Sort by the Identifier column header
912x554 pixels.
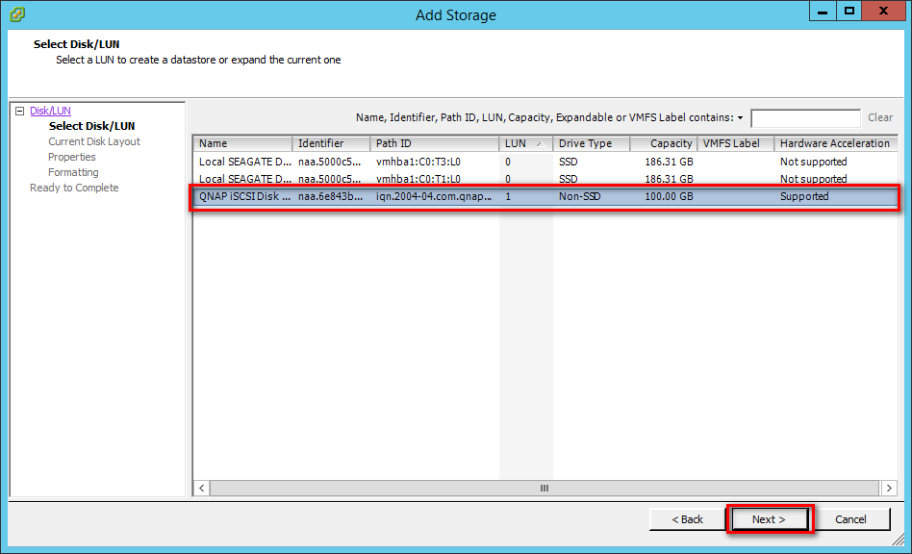click(330, 143)
